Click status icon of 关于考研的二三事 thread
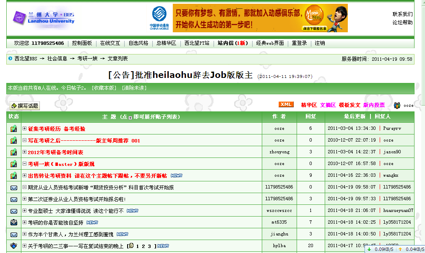 (14, 246)
